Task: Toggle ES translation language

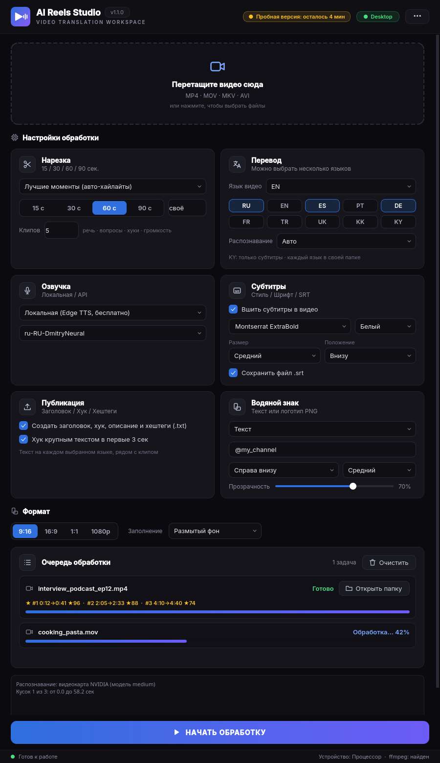Action: pyautogui.click(x=322, y=206)
